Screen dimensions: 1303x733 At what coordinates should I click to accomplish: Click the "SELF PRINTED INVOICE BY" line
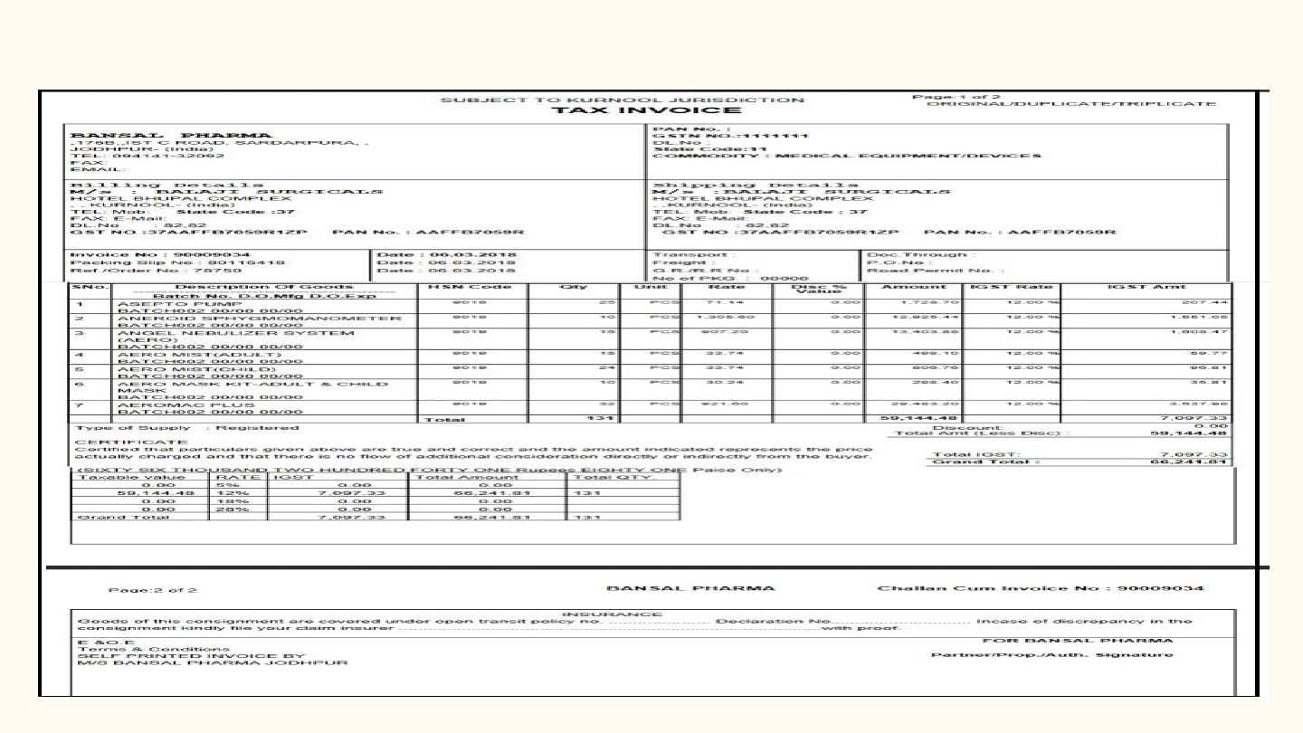[x=193, y=655]
